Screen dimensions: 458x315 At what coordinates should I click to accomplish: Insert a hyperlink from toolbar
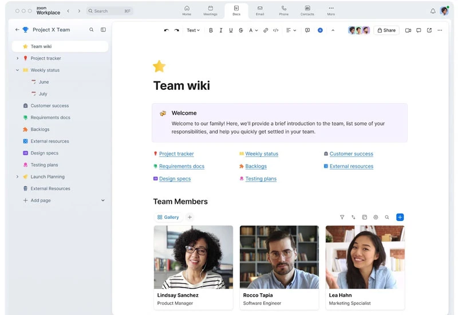[x=266, y=30]
